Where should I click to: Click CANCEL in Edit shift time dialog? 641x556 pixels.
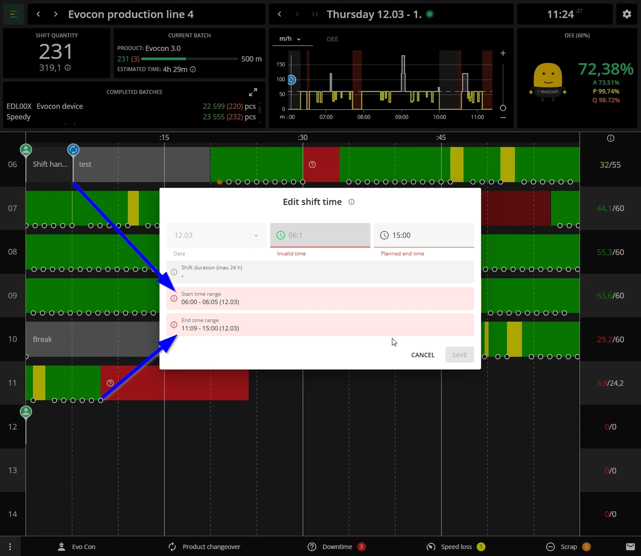click(x=423, y=355)
